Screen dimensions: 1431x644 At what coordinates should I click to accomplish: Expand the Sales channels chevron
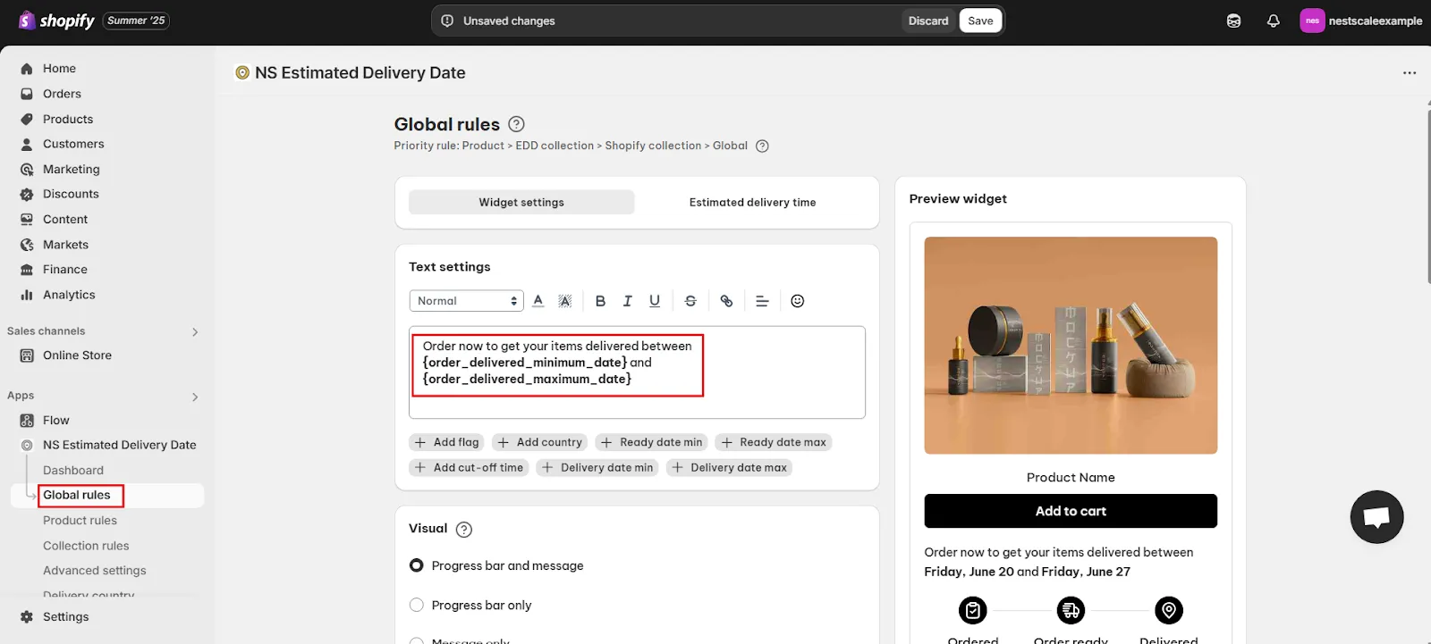[x=195, y=332]
